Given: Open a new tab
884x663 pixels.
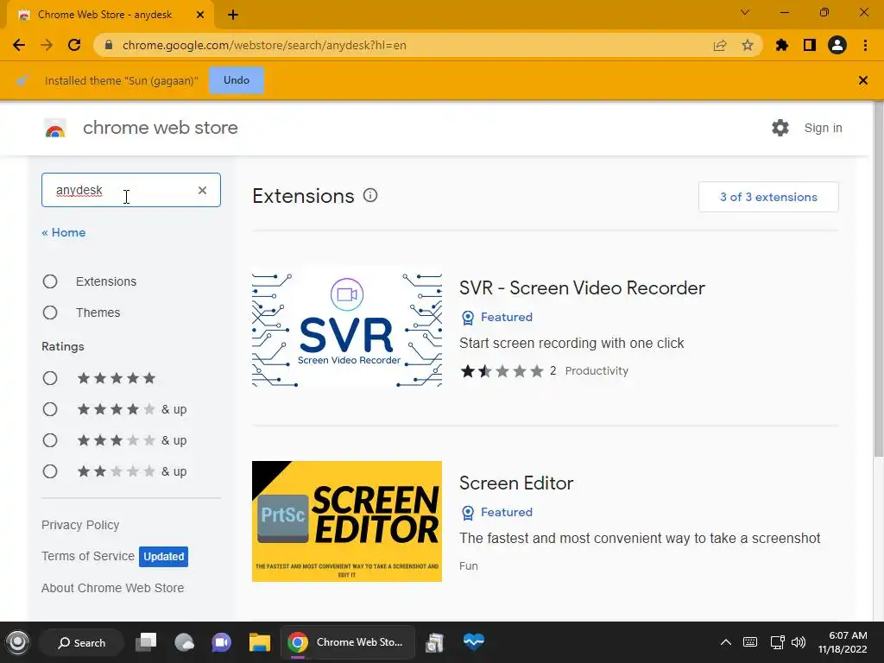Looking at the screenshot, I should [x=233, y=15].
